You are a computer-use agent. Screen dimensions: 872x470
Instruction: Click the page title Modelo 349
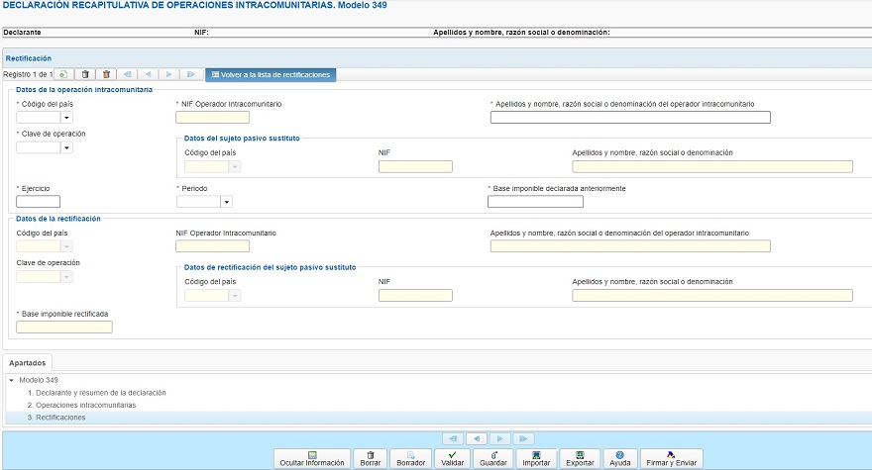(194, 5)
